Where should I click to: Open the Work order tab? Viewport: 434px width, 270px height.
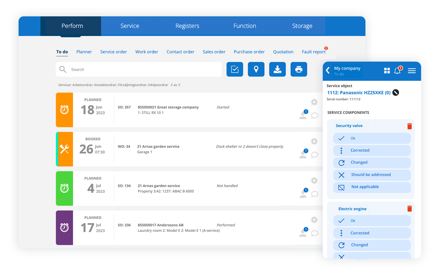[146, 52]
